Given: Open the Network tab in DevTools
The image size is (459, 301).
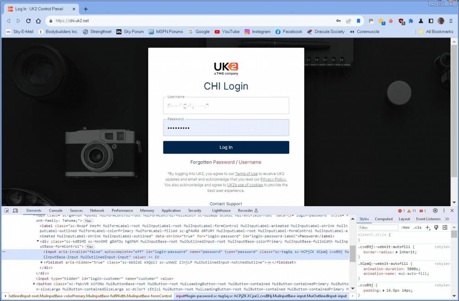Looking at the screenshot, I should tap(97, 211).
